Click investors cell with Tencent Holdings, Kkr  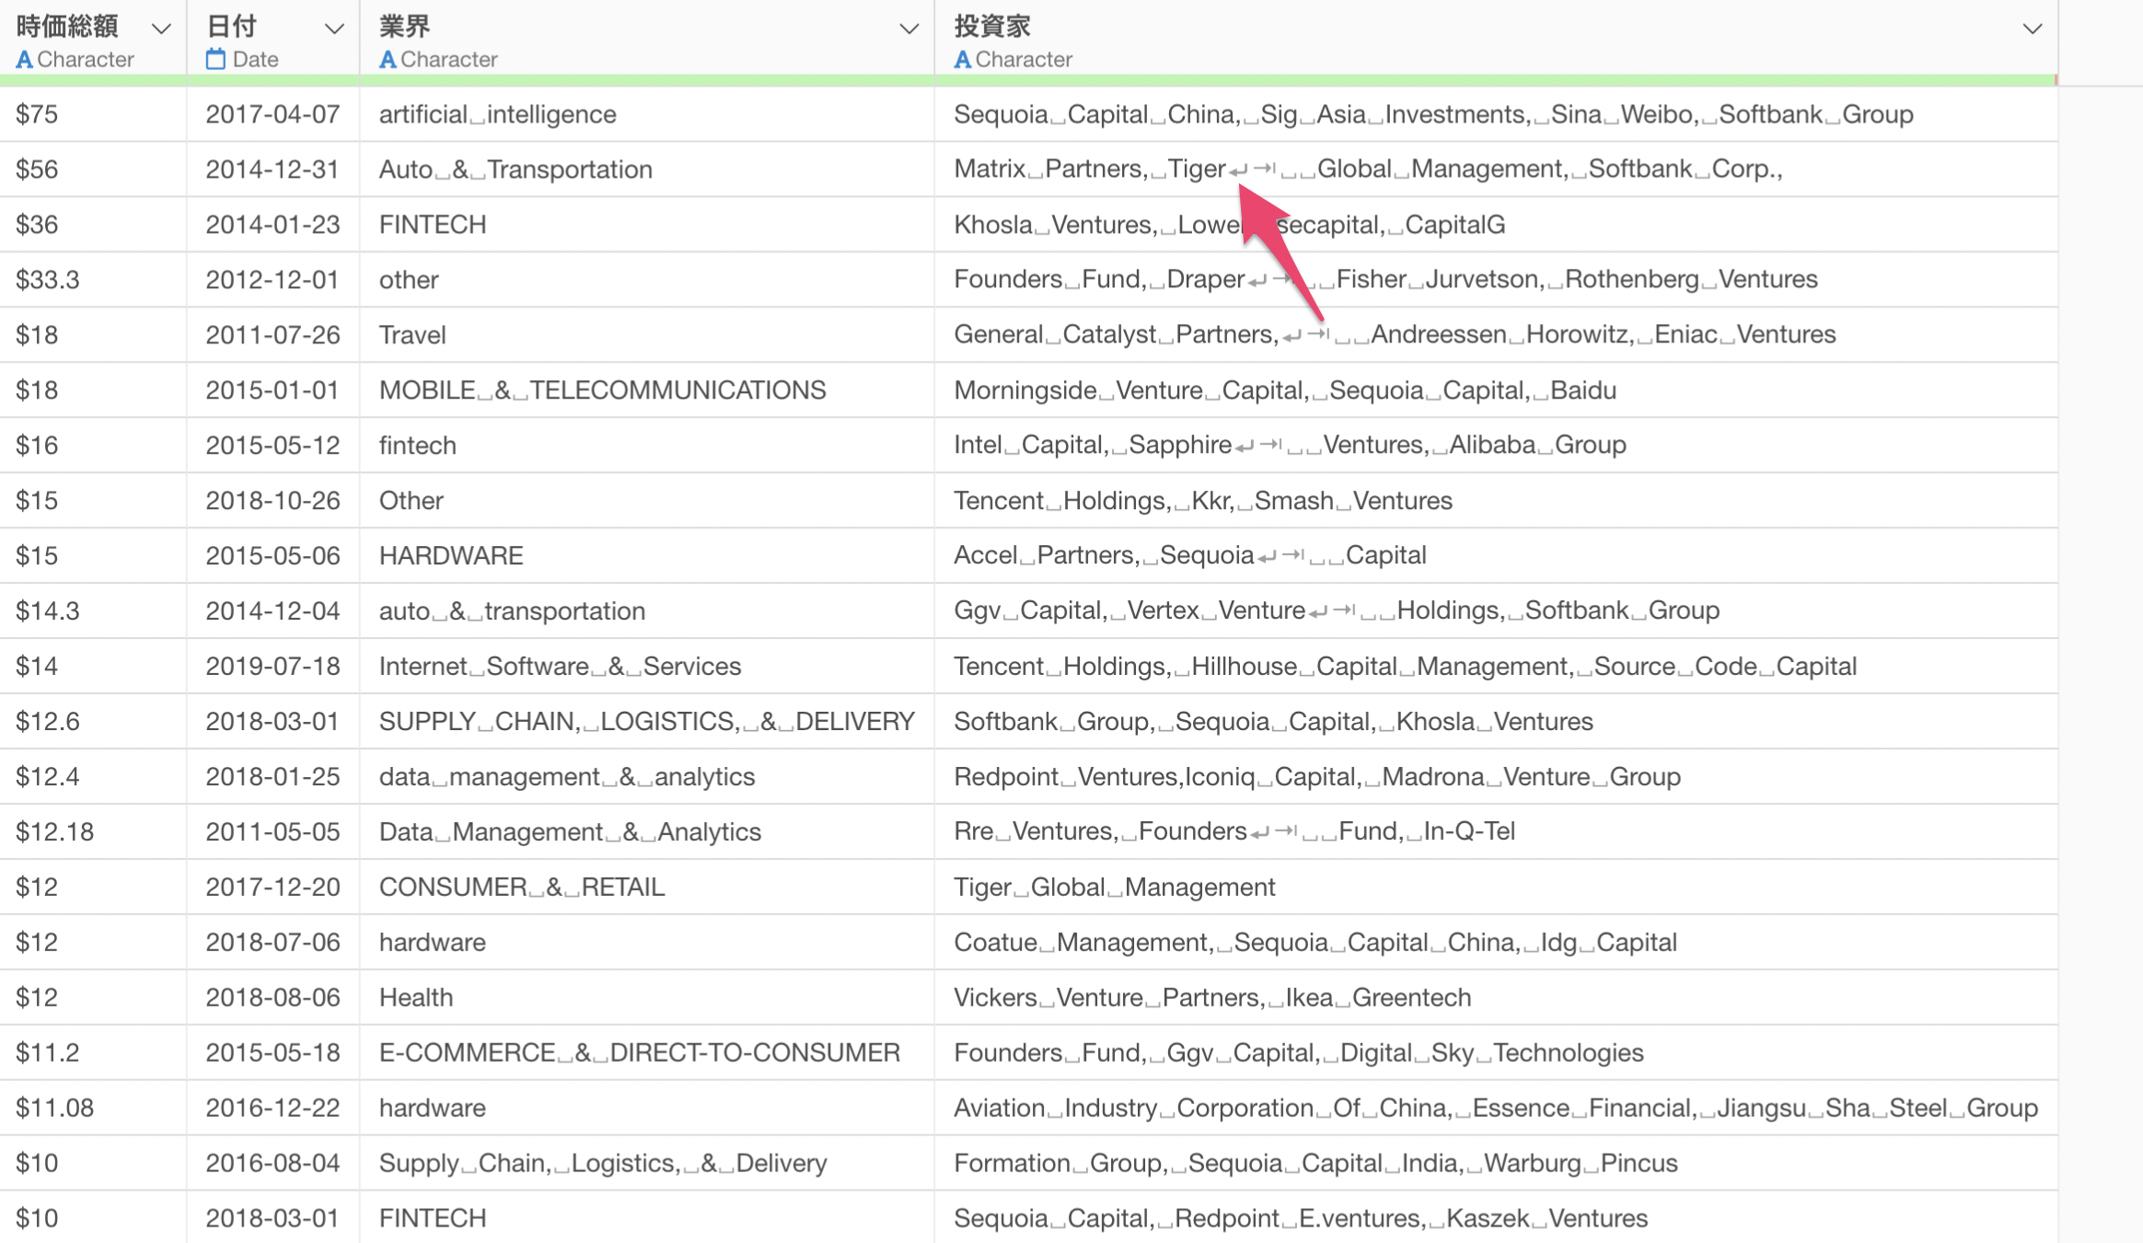[x=1496, y=501]
